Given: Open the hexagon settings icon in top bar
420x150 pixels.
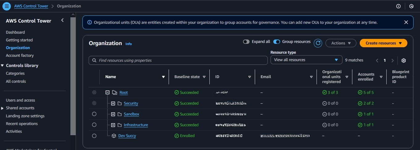Looking at the screenshot, I should coord(411,6).
